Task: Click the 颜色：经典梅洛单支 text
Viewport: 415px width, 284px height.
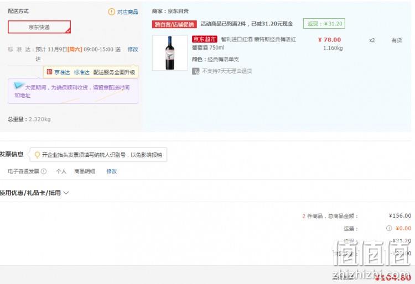Action: pyautogui.click(x=215, y=60)
